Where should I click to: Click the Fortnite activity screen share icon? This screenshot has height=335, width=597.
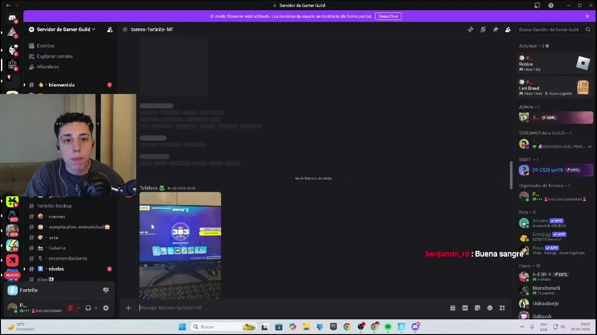pyautogui.click(x=106, y=290)
